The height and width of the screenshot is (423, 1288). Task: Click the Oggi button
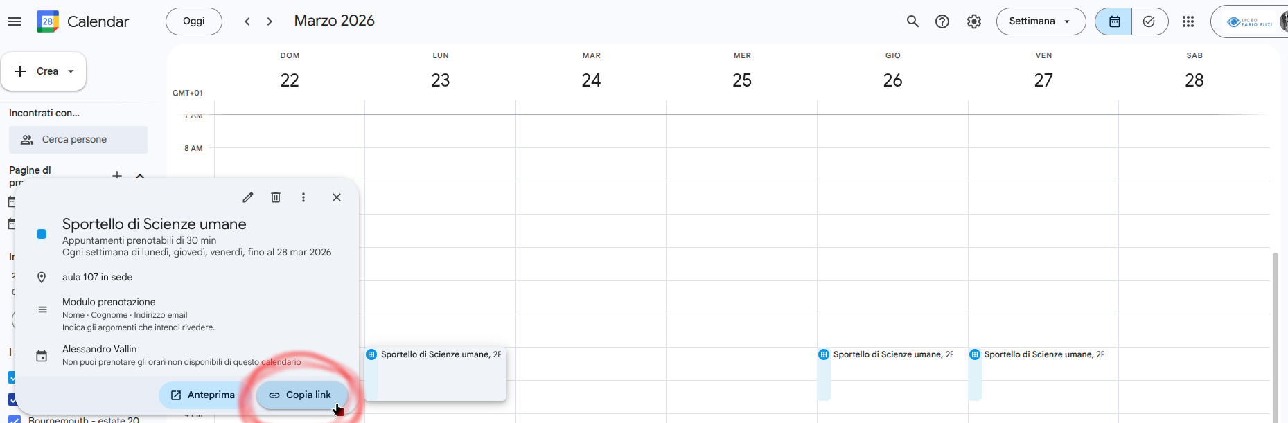pyautogui.click(x=194, y=21)
